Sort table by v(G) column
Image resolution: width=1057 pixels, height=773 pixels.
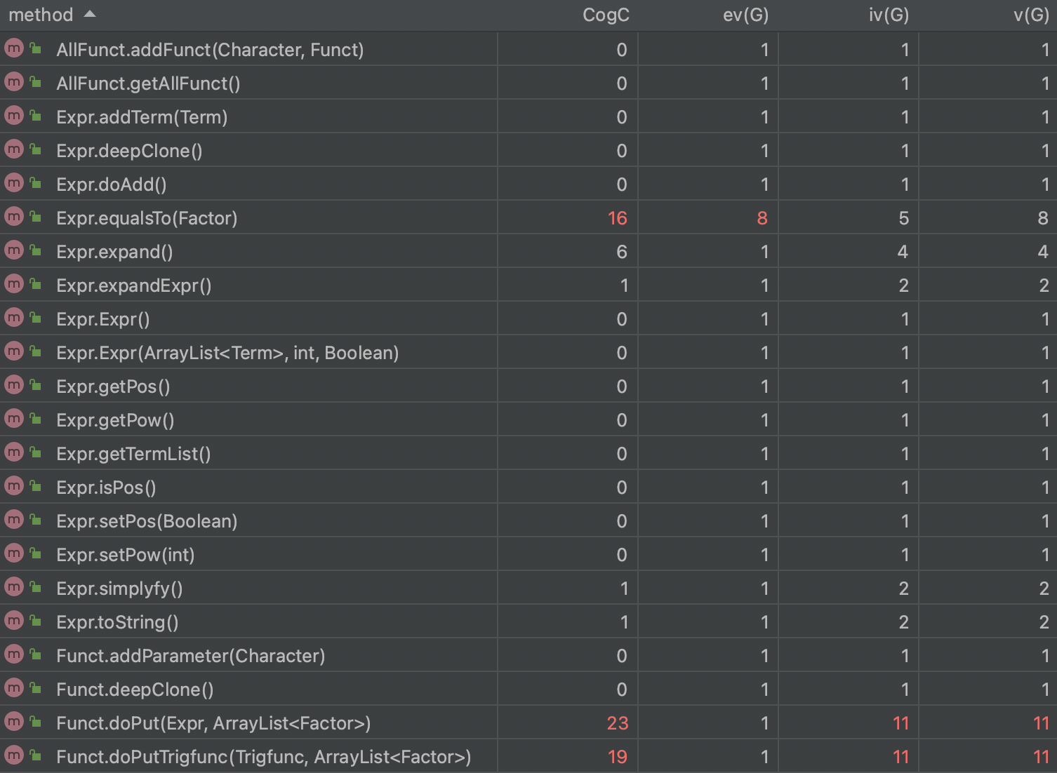tap(1031, 15)
